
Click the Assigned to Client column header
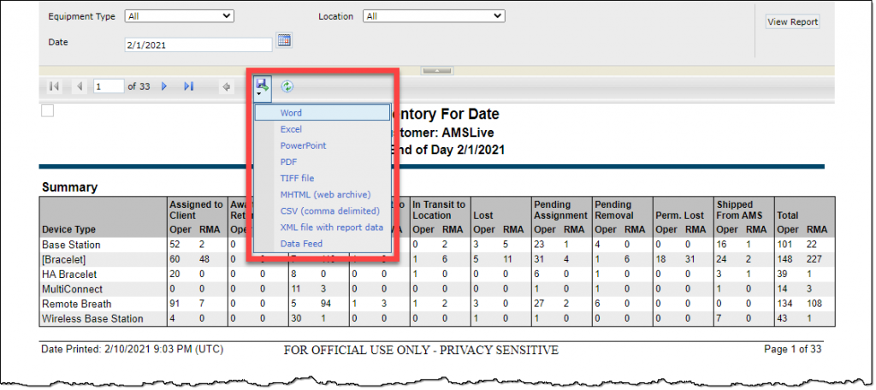[196, 210]
